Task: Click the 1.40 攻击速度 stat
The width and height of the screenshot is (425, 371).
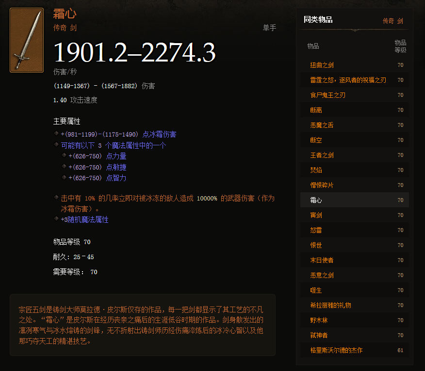Action: coord(75,100)
